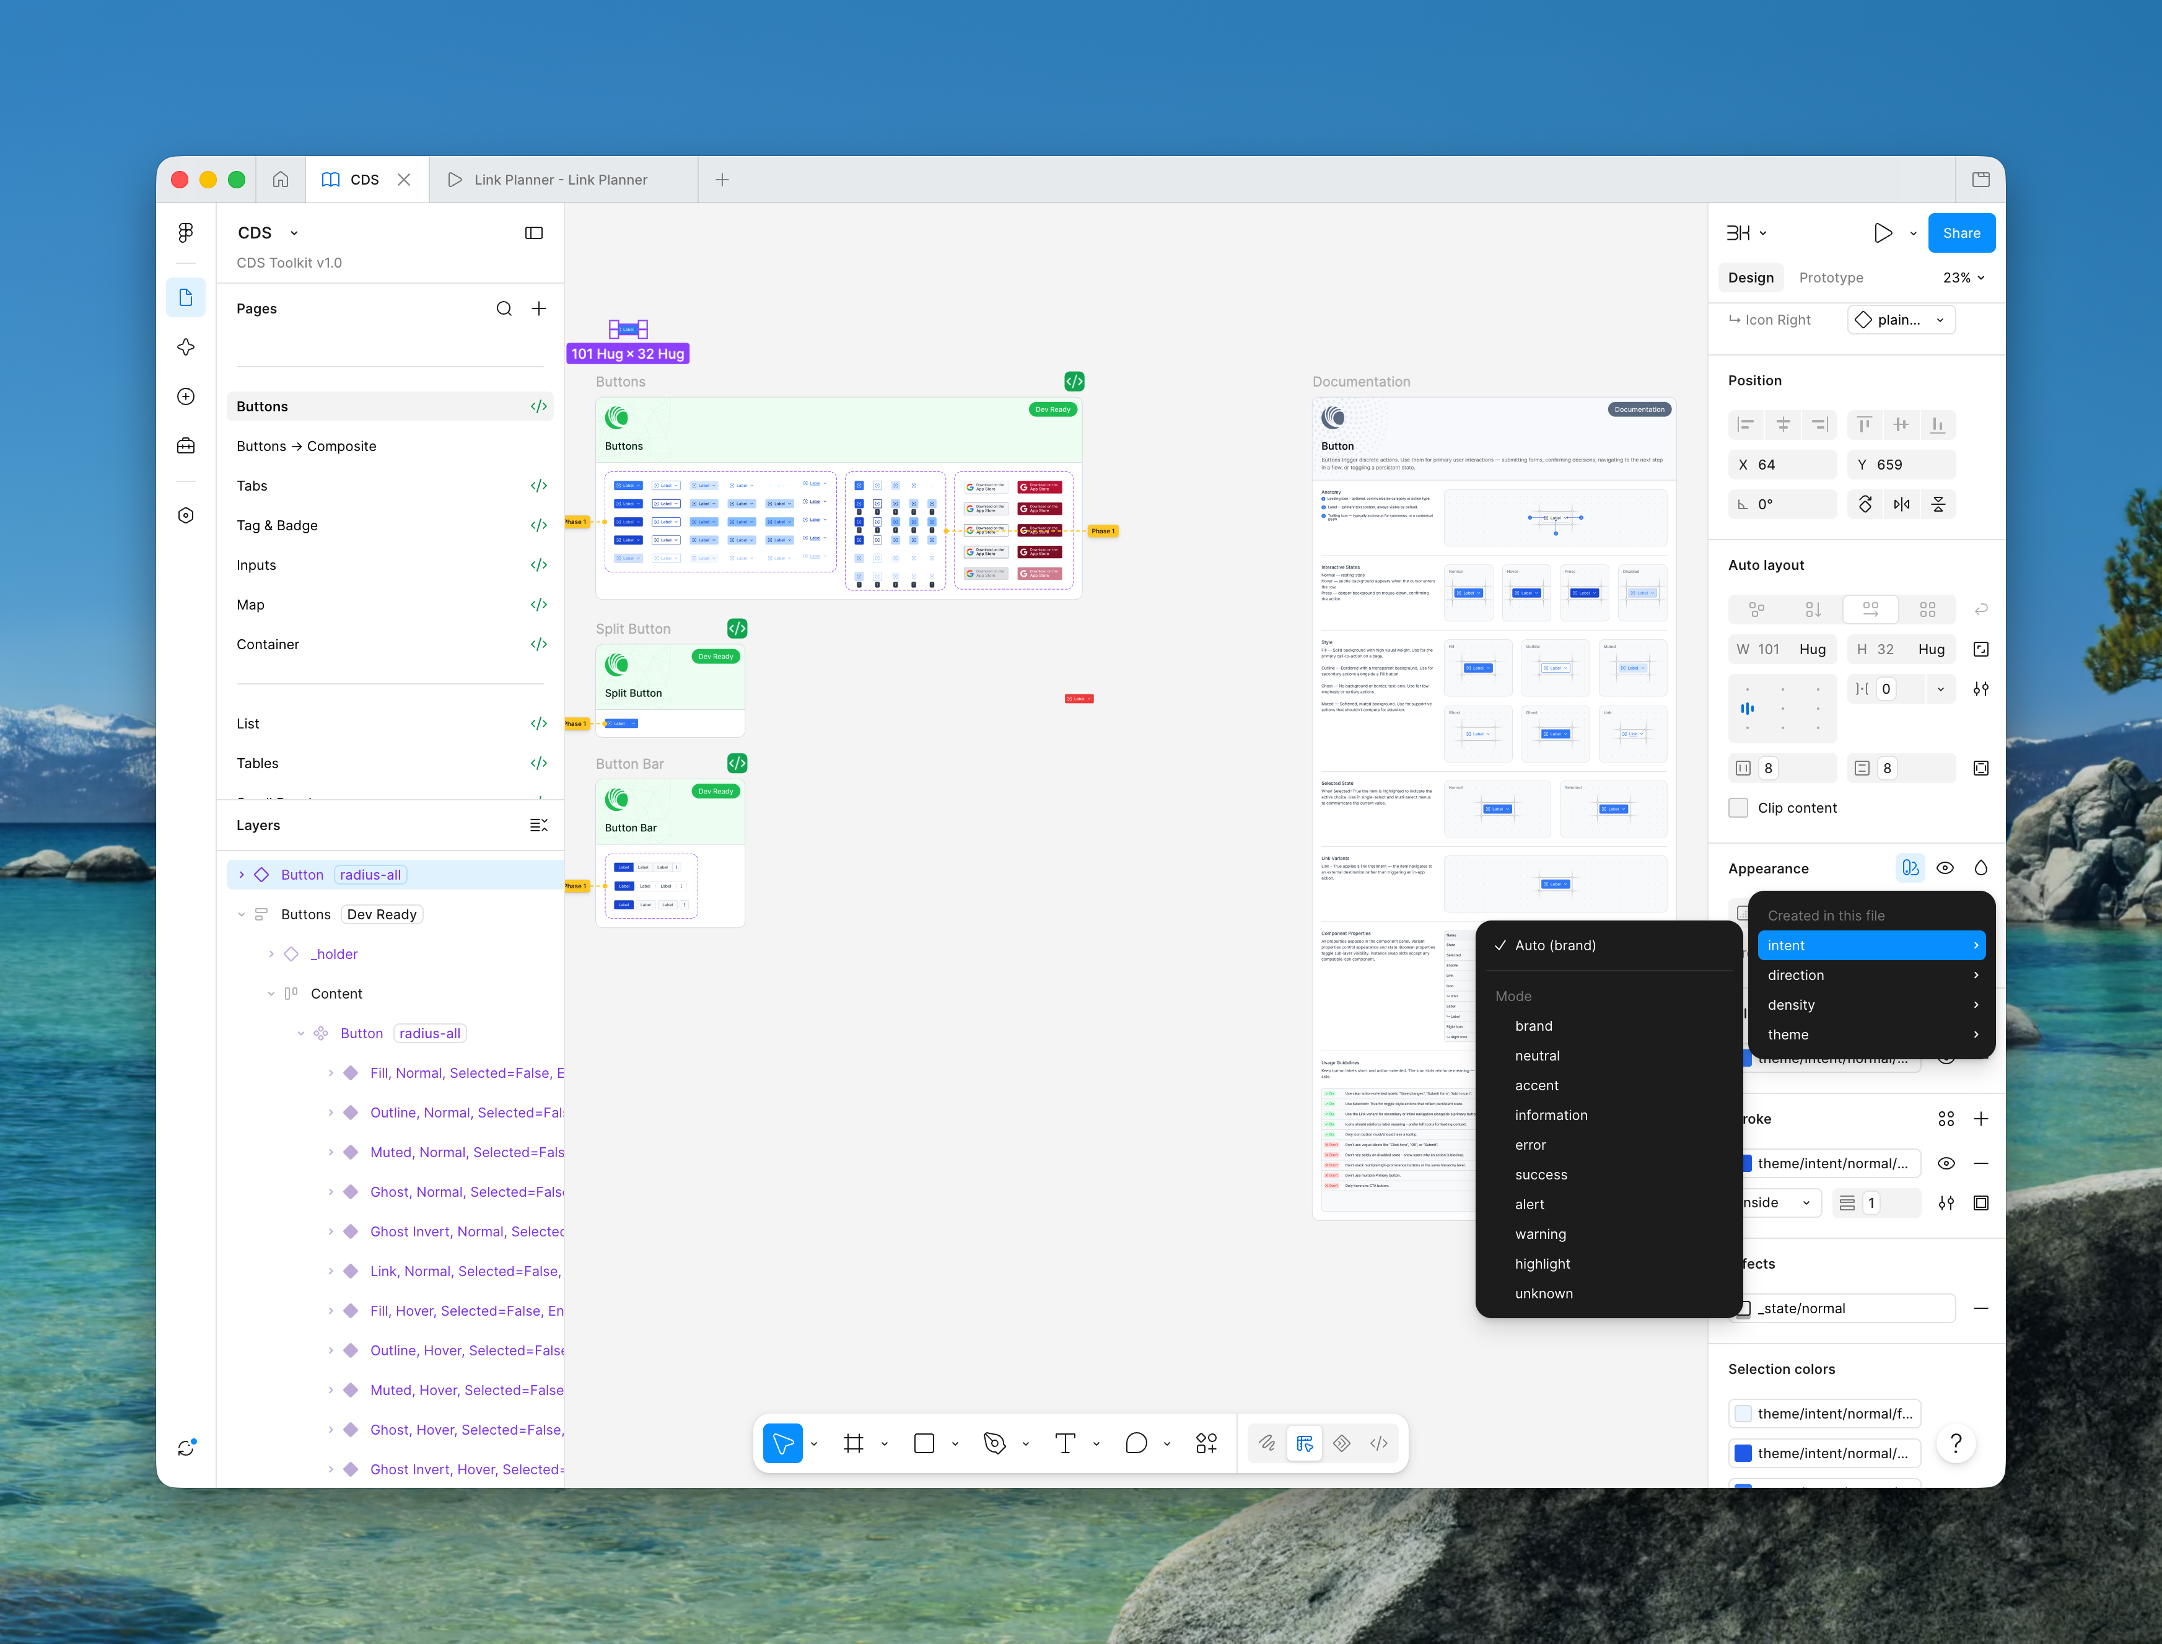Image resolution: width=2162 pixels, height=1644 pixels.
Task: Toggle the Clip content checkbox
Action: 1738,808
